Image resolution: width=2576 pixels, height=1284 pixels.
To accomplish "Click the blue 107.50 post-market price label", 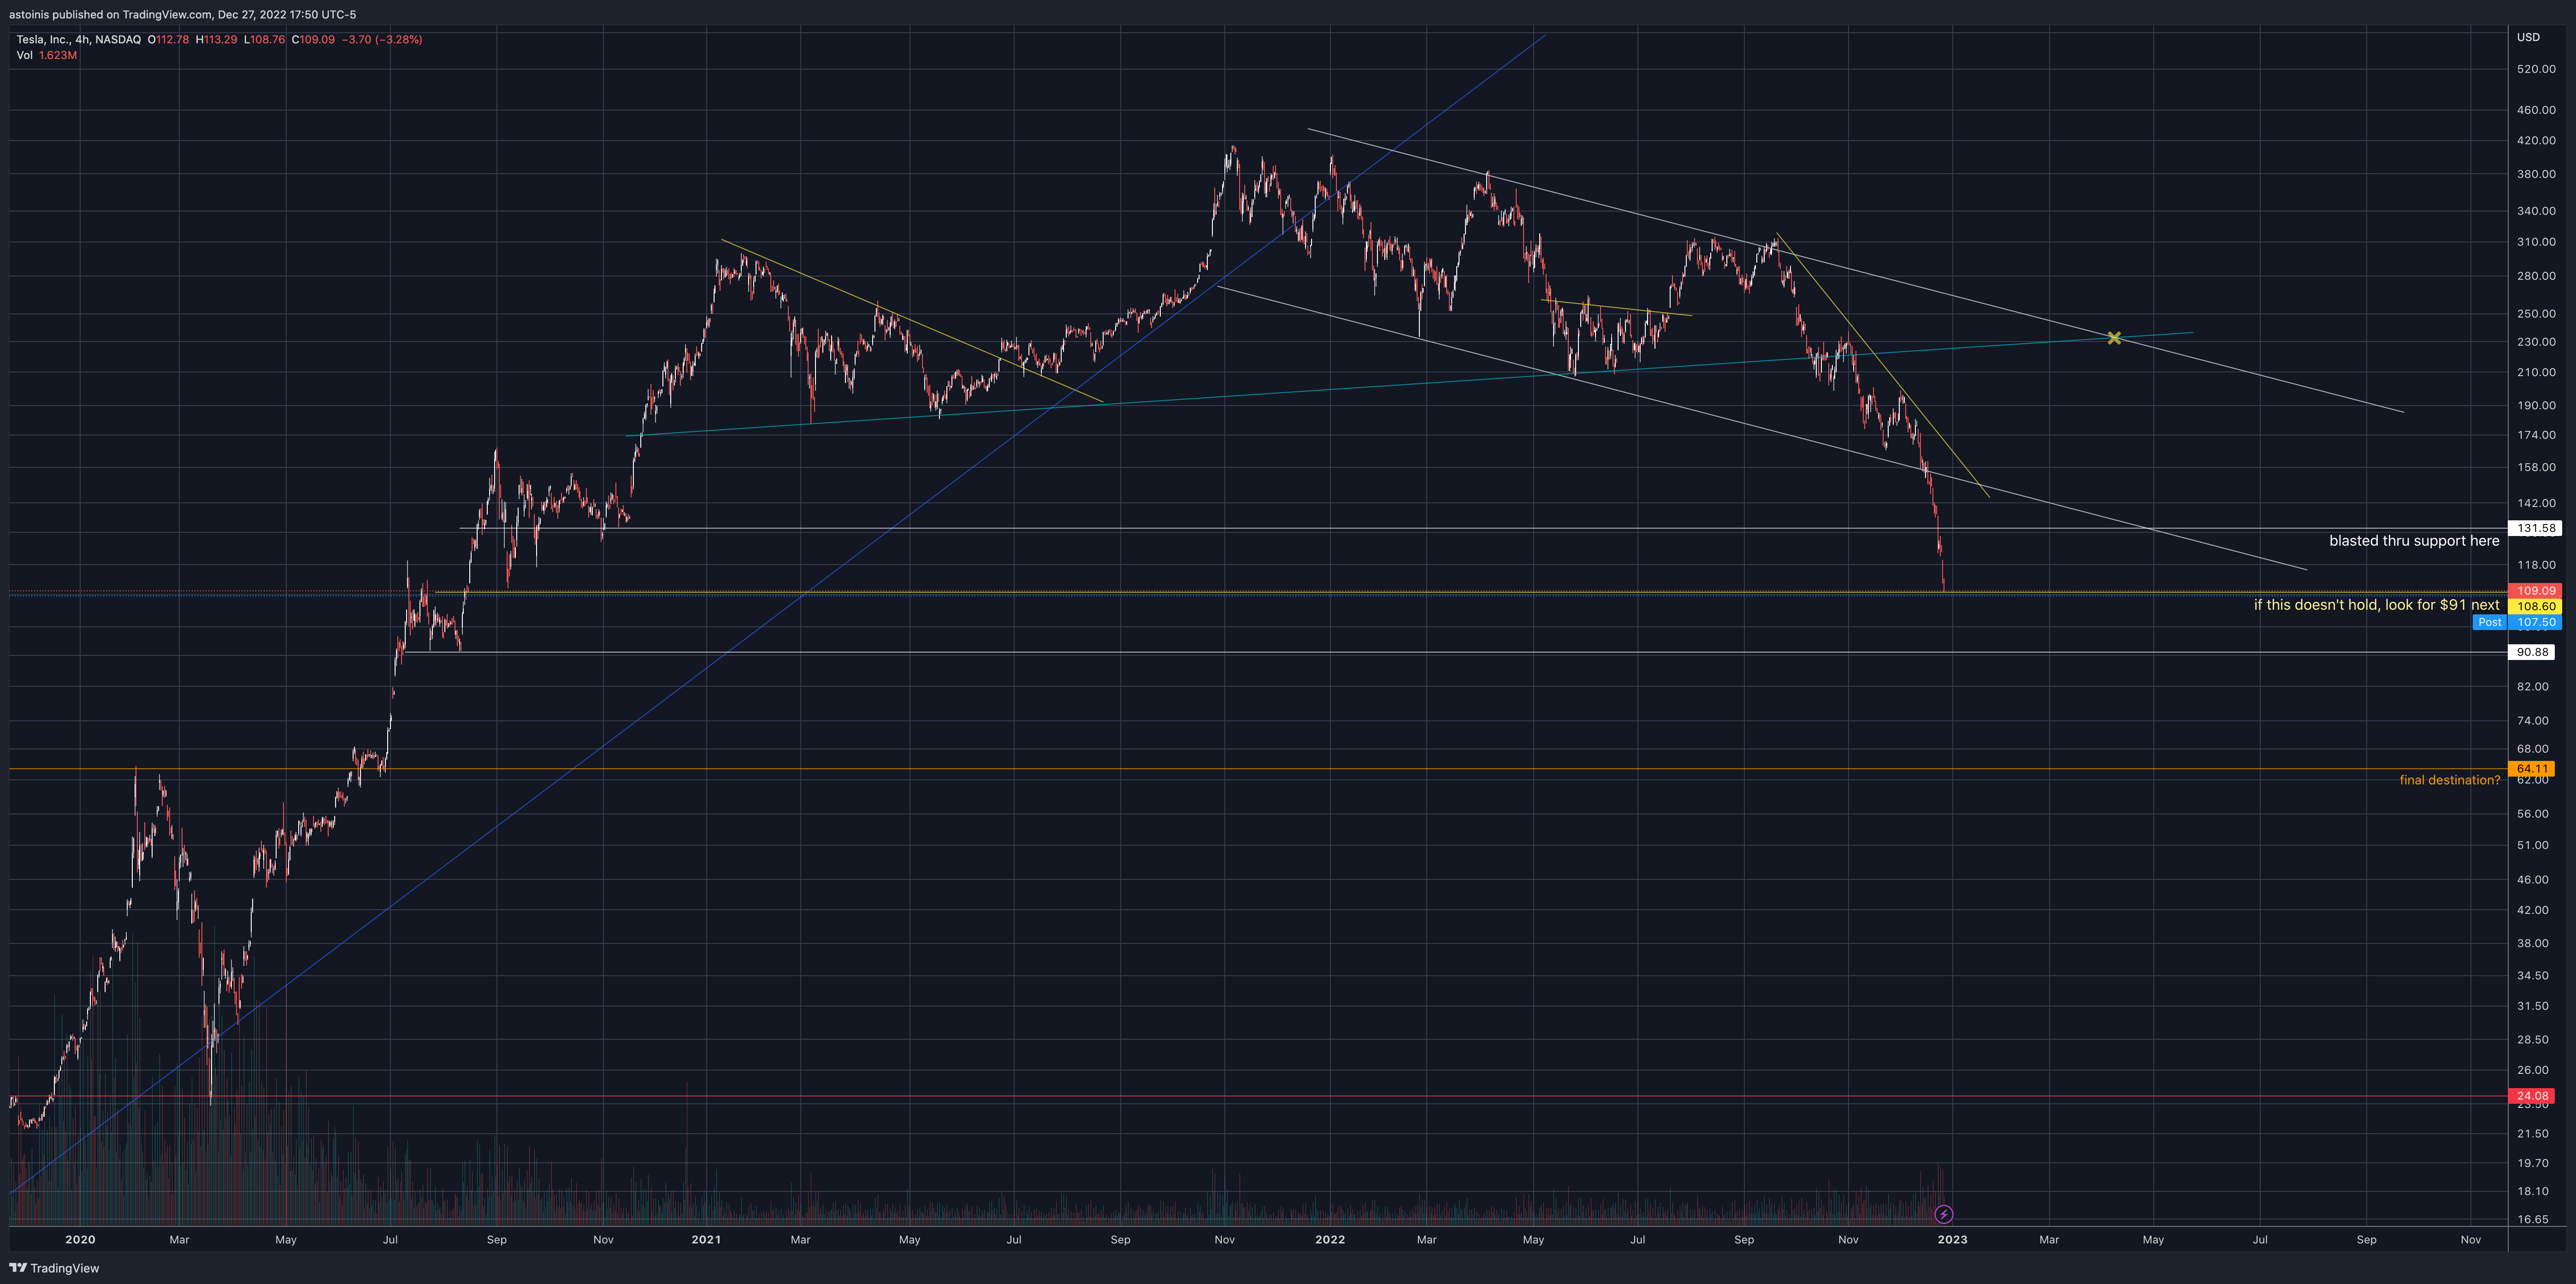I will coord(2535,622).
